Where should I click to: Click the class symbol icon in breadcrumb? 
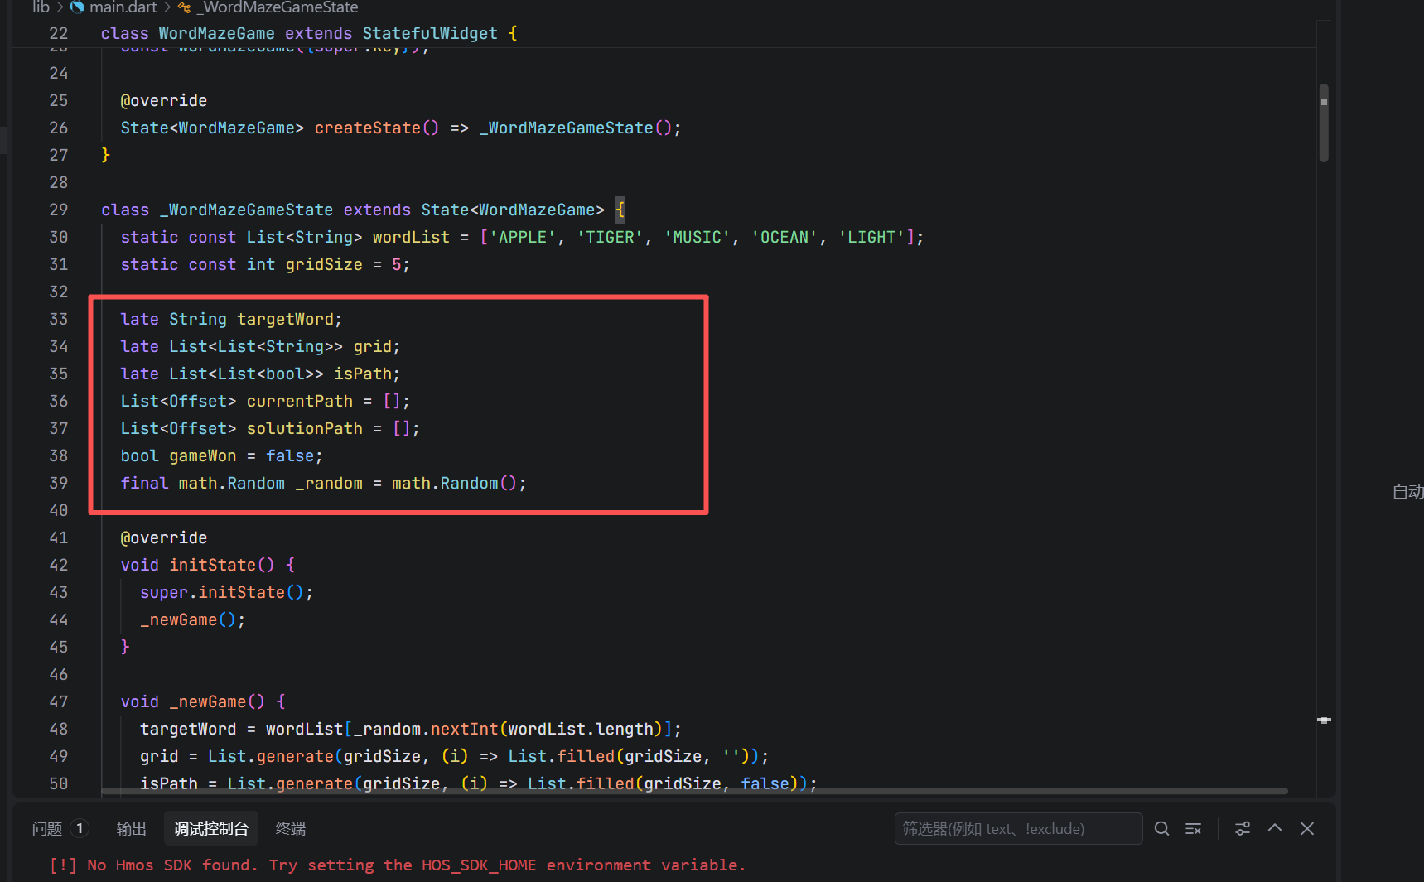185,7
